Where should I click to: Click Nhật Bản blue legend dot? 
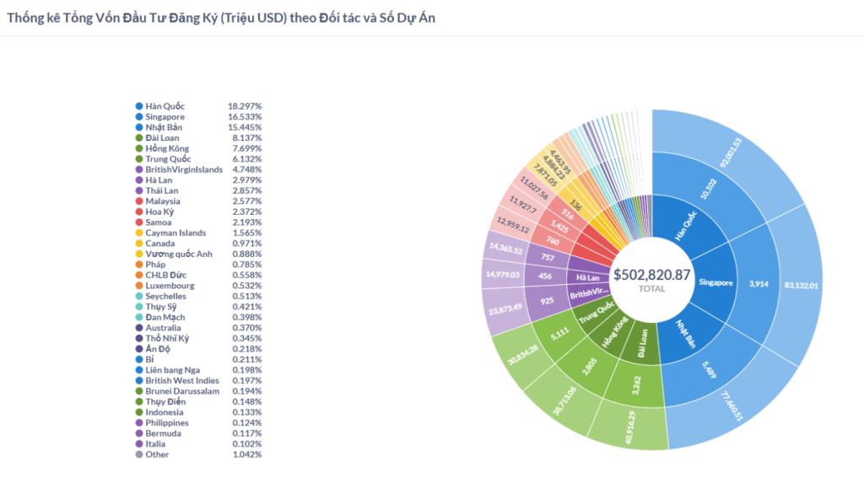pos(139,127)
